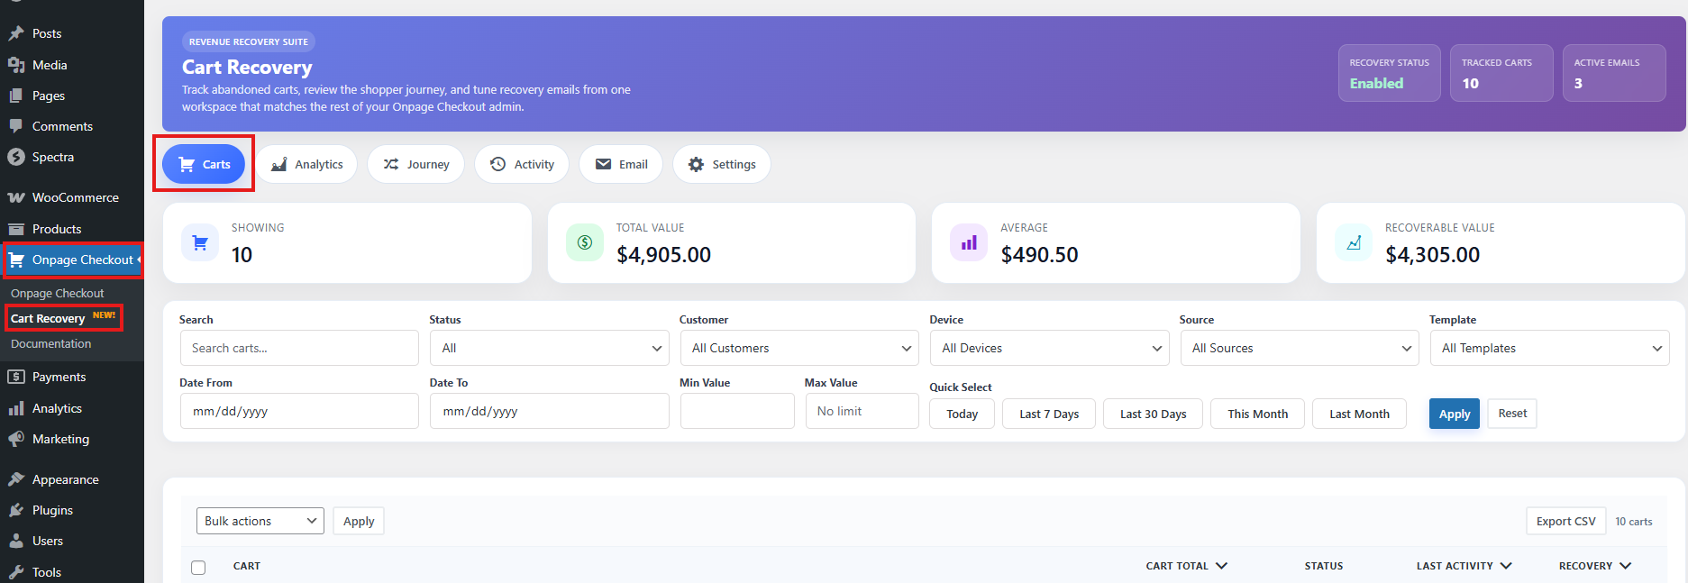Image resolution: width=1688 pixels, height=583 pixels.
Task: Click the Showing card cart icon
Action: pyautogui.click(x=200, y=242)
